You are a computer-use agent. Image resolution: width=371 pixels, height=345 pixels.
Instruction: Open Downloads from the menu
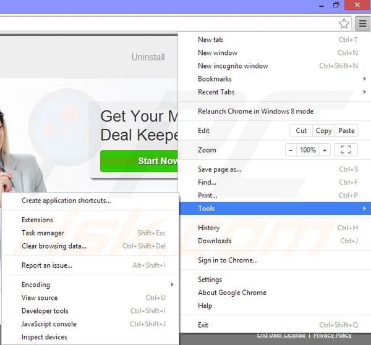pyautogui.click(x=275, y=241)
